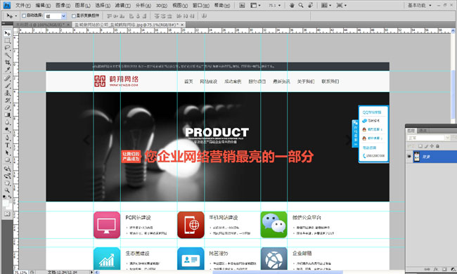This screenshot has height=274, width=457.
Task: Select the Rectangular Marquee tool
Action: [7, 40]
